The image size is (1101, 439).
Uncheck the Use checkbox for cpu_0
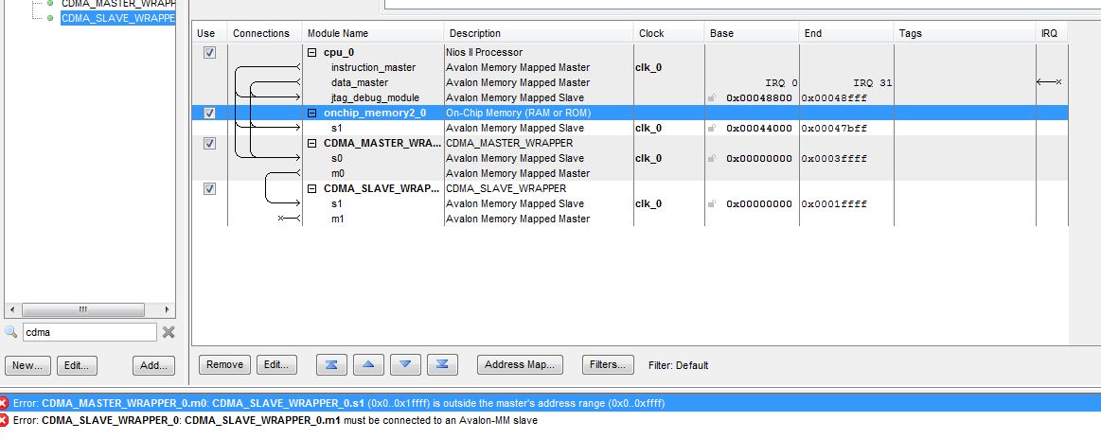209,53
